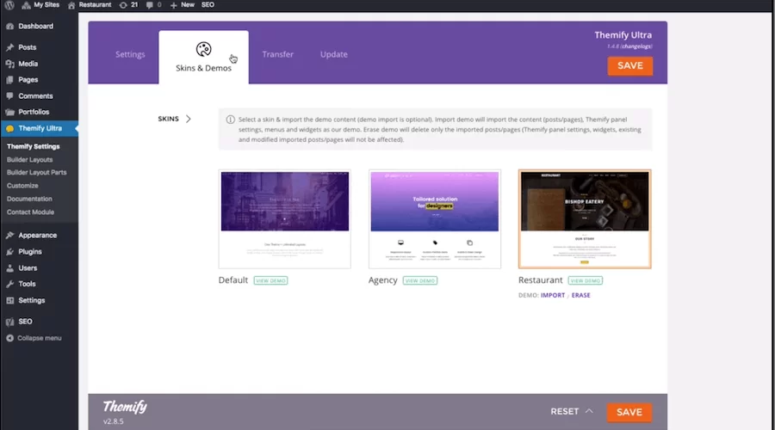Viewport: 775px width, 430px height.
Task: Collapse the admin sidebar menu
Action: click(x=34, y=338)
